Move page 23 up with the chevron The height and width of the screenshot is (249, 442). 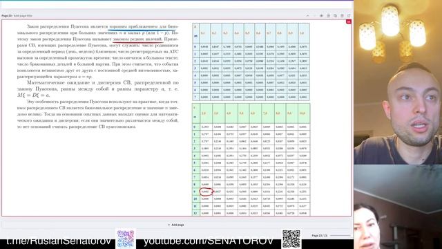[307, 16]
